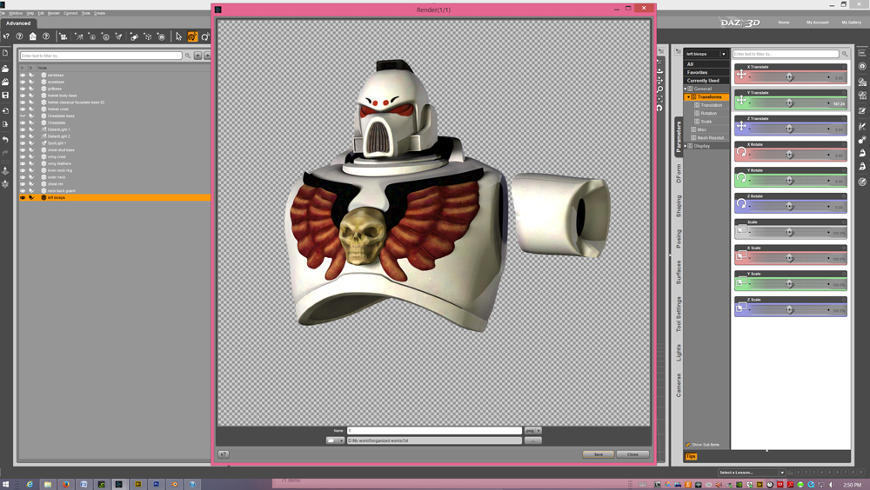Switch to the Surfaces pane tab
Viewport: 870px width, 490px height.
pos(679,272)
